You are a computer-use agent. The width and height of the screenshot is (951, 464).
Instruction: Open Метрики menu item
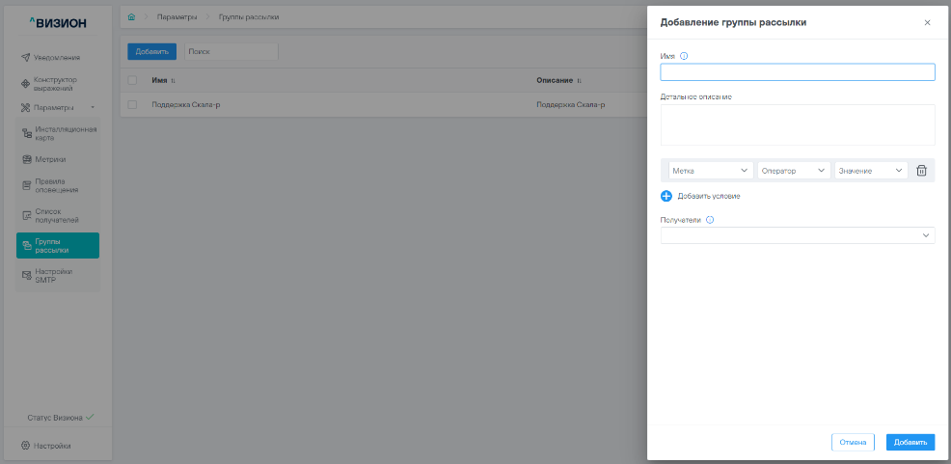(58, 159)
